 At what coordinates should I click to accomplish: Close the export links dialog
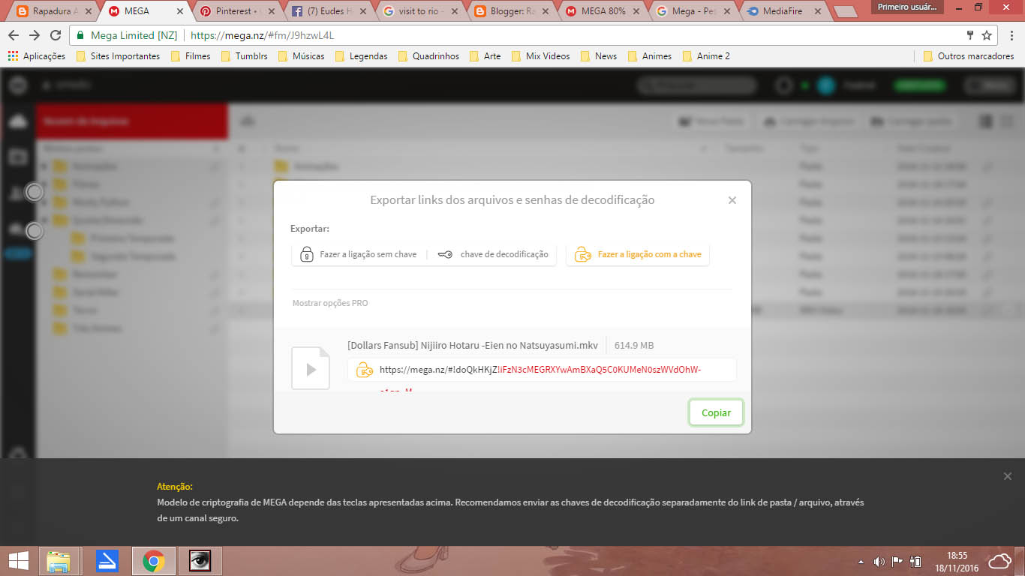(x=732, y=200)
